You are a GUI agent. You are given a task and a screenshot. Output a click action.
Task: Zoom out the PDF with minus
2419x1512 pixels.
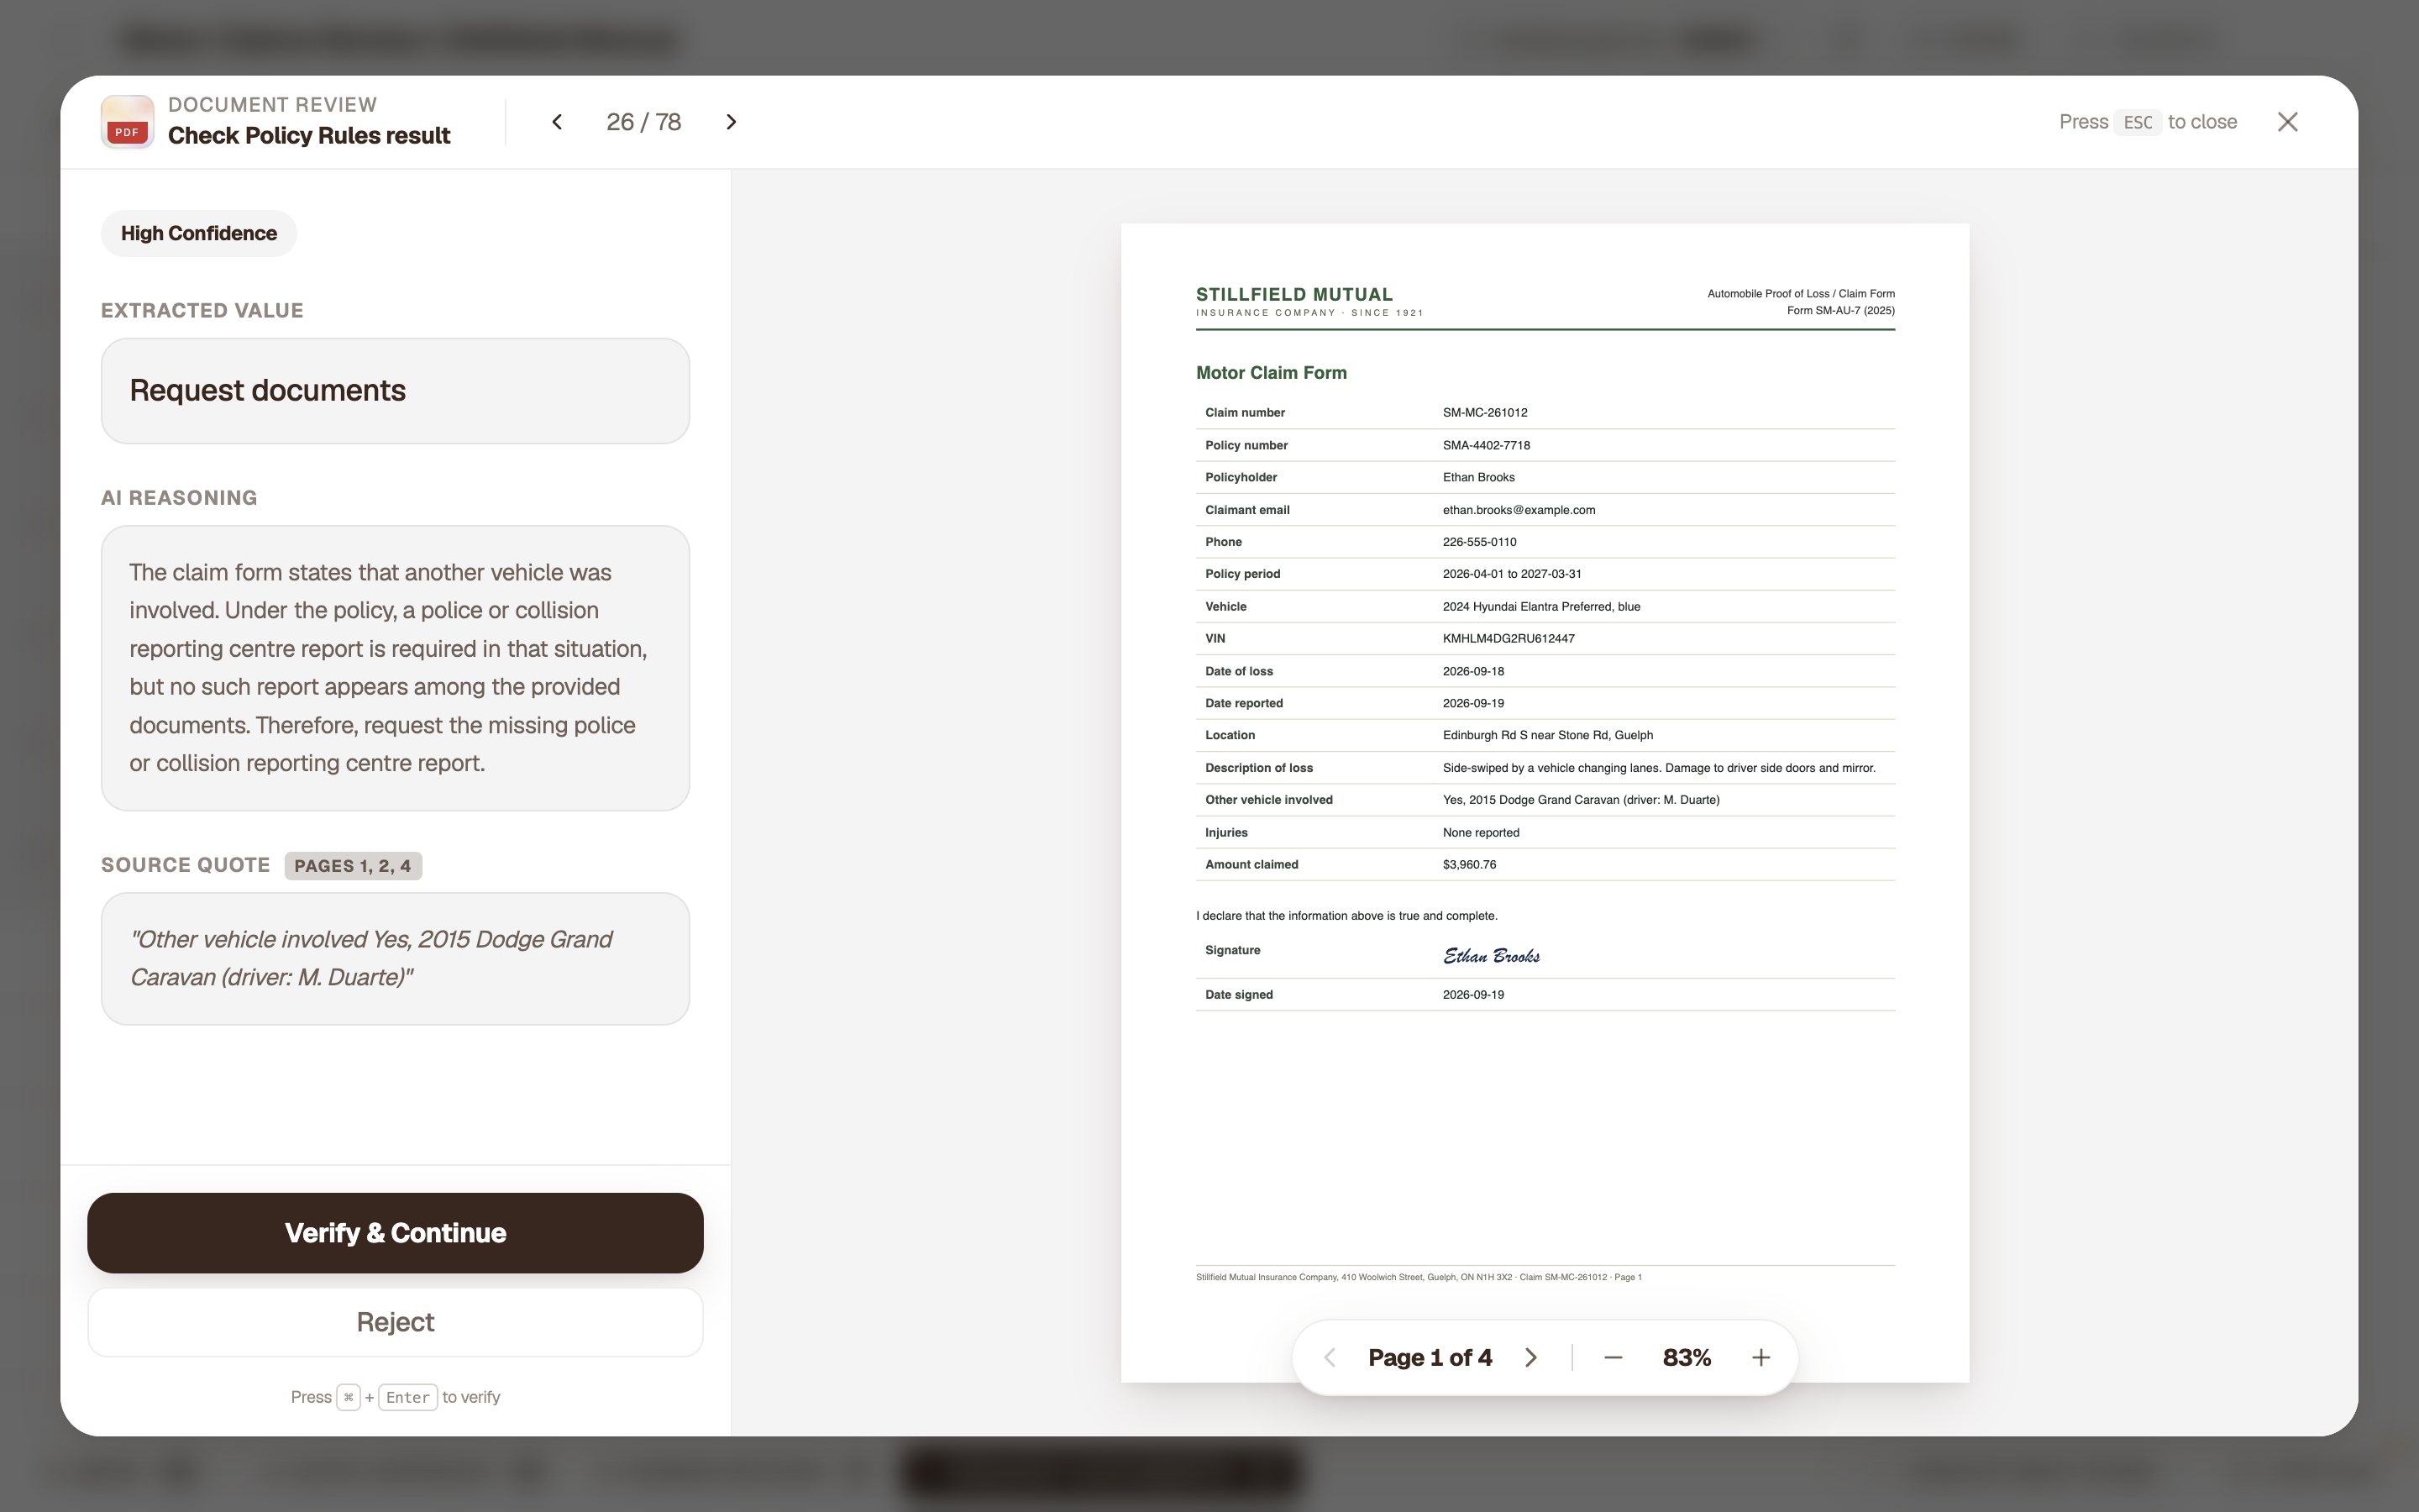pos(1613,1357)
